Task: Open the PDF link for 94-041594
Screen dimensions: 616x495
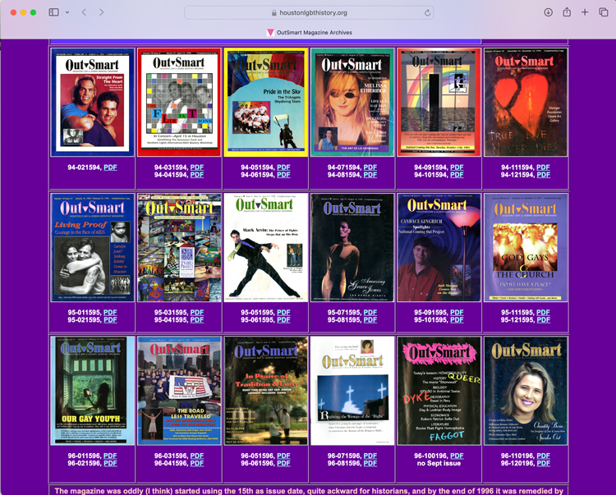Action: pos(197,175)
